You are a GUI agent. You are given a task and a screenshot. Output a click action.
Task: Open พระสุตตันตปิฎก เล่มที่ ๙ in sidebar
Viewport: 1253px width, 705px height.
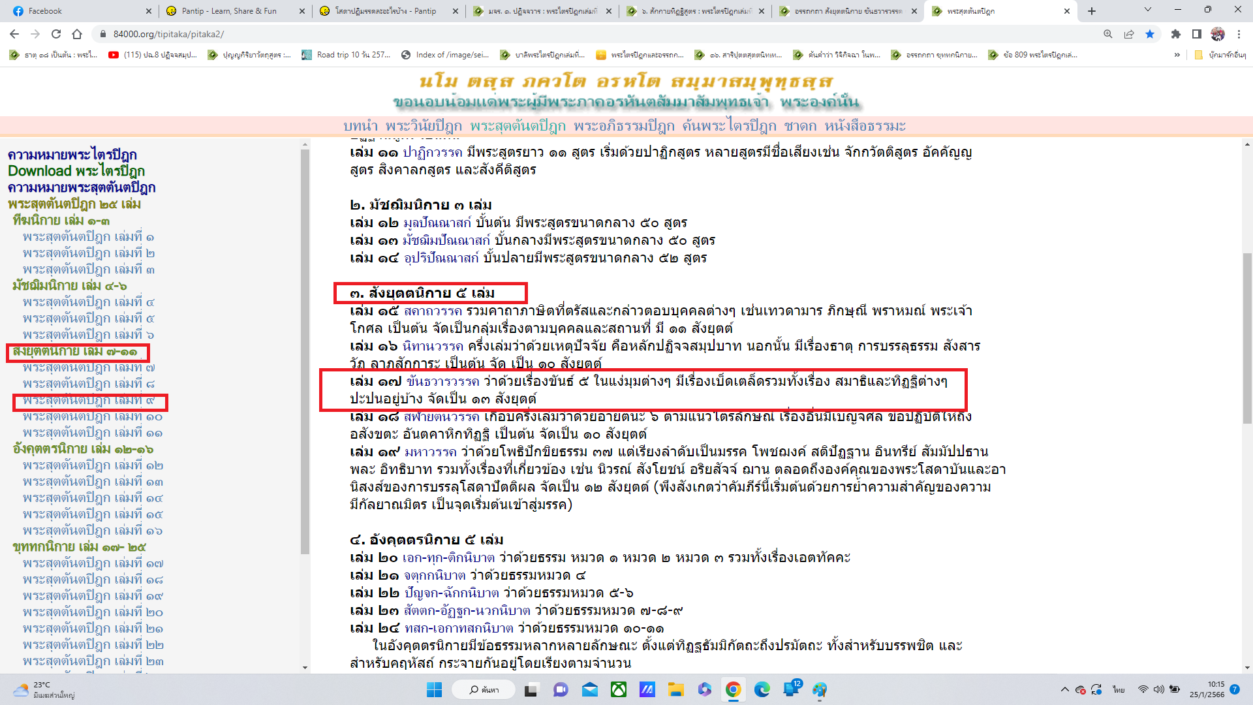tap(89, 400)
